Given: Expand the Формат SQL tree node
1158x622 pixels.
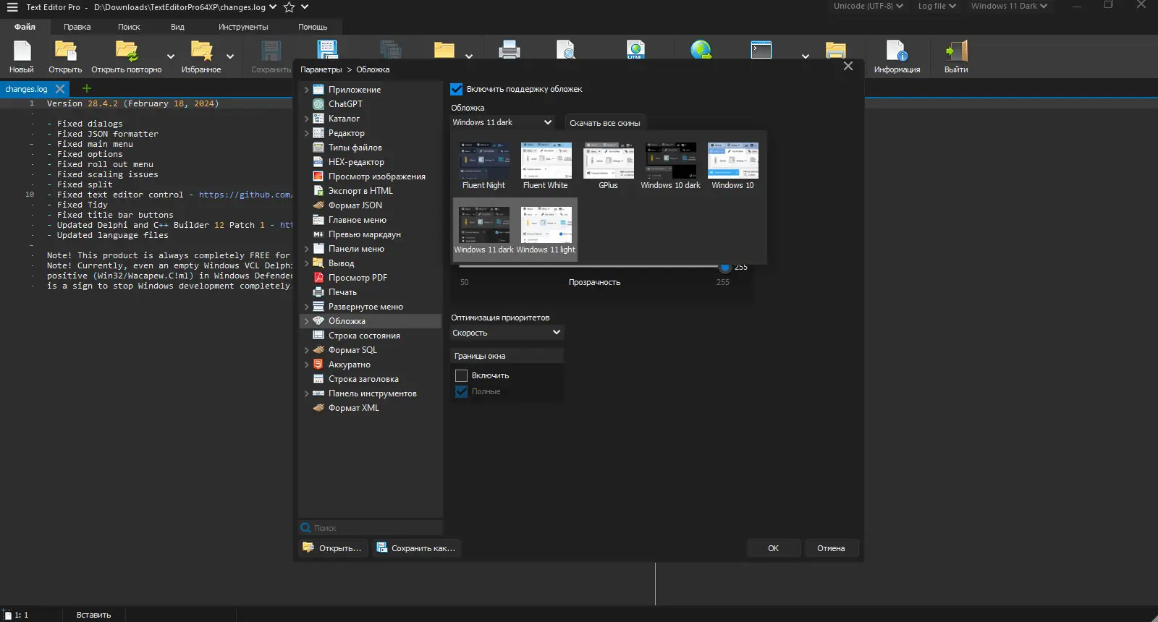Looking at the screenshot, I should 306,350.
